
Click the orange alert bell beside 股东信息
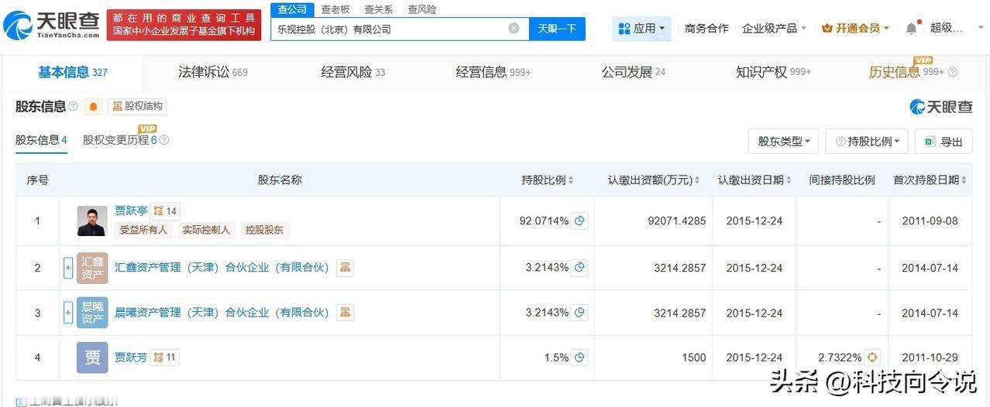94,107
